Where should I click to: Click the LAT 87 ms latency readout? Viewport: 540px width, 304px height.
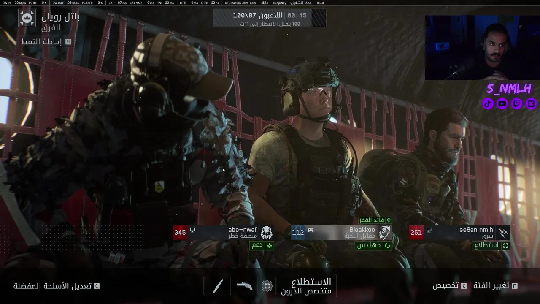click(117, 3)
